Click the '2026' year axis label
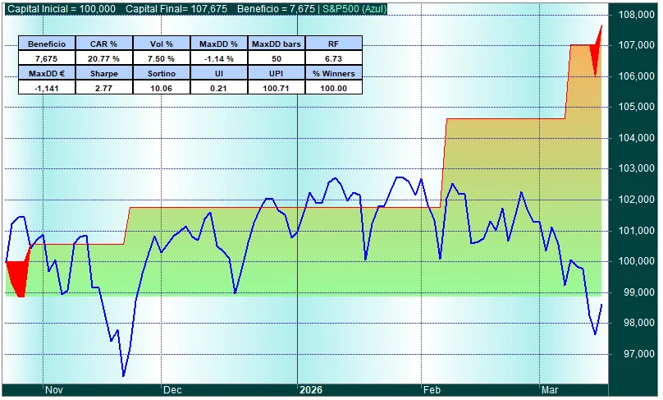The width and height of the screenshot is (663, 400). 311,390
